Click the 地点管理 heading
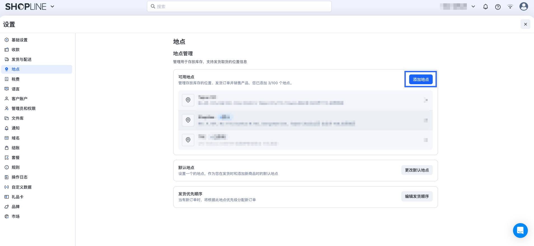 [x=183, y=54]
